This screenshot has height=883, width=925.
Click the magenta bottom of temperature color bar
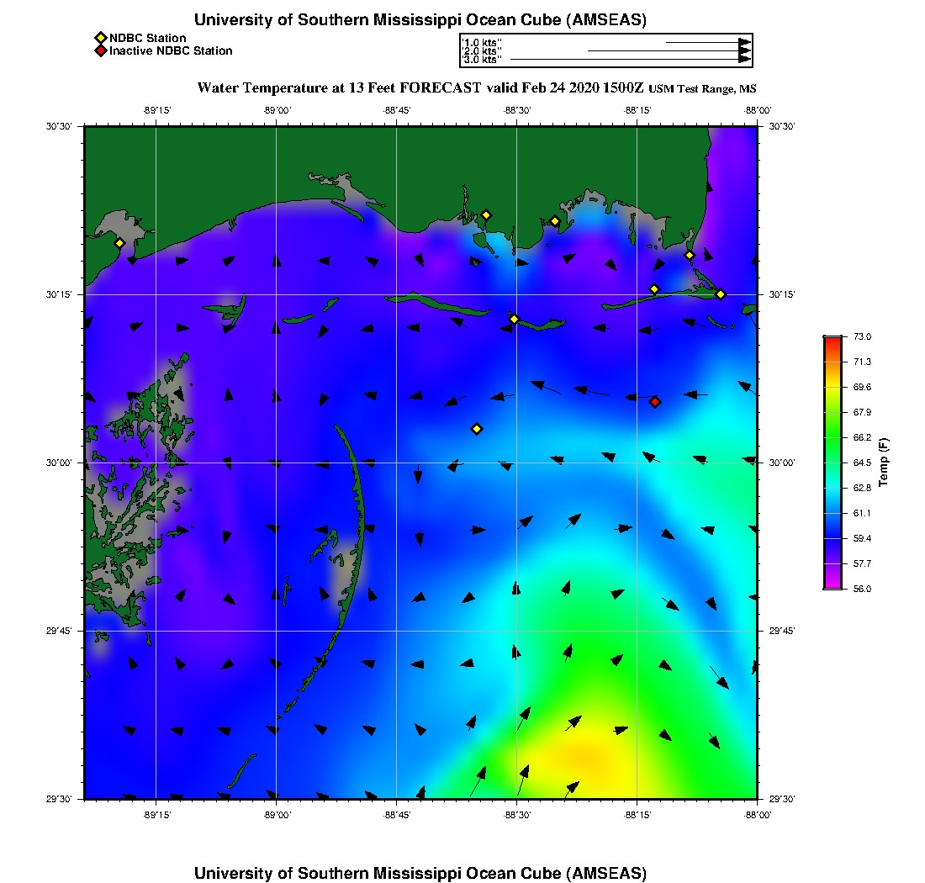pyautogui.click(x=832, y=584)
